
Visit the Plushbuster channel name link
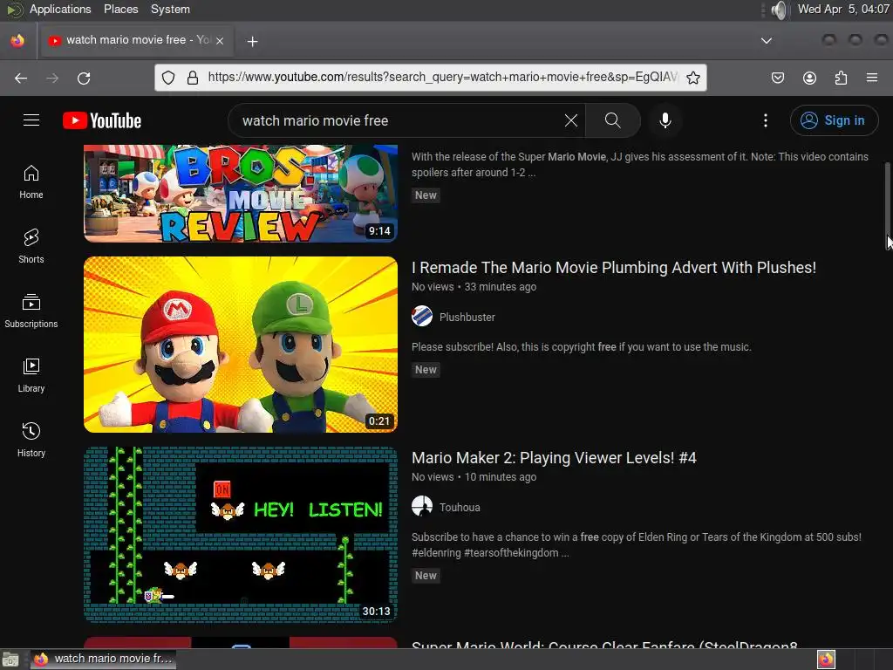(x=467, y=318)
